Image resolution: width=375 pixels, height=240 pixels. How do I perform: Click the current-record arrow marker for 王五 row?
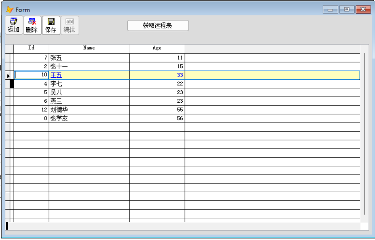pos(8,76)
